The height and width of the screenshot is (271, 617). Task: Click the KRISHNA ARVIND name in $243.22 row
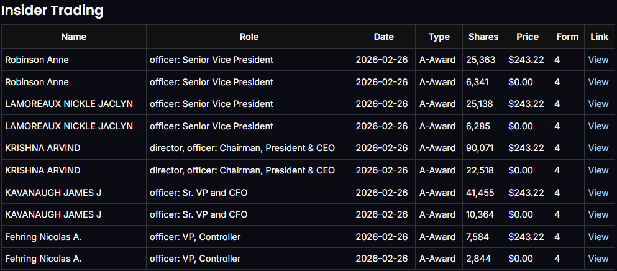pos(43,148)
